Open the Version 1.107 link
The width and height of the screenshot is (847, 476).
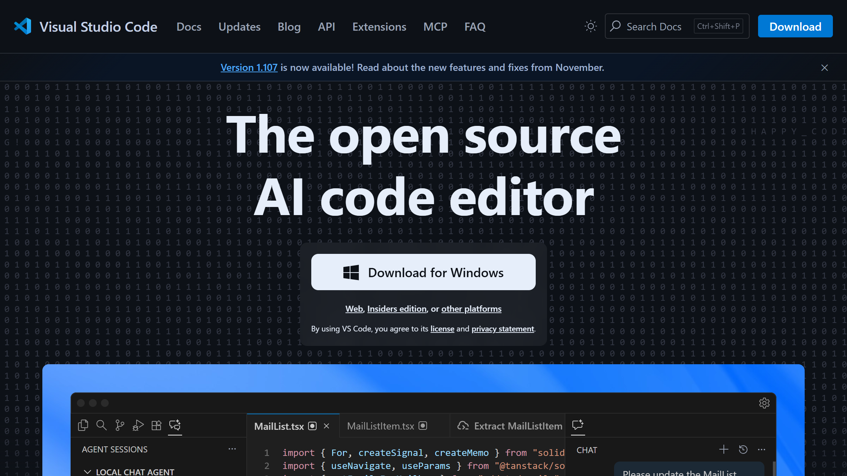(249, 67)
